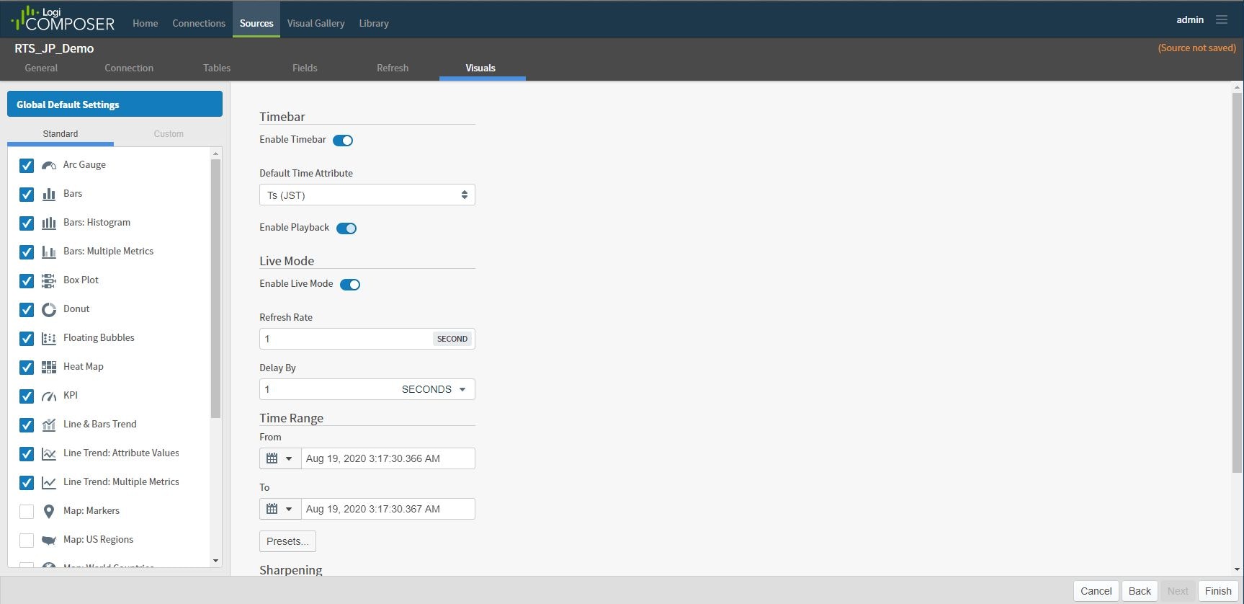Screen dimensions: 1244x604
Task: Enable the Map: US Regions checkbox
Action: [27, 540]
